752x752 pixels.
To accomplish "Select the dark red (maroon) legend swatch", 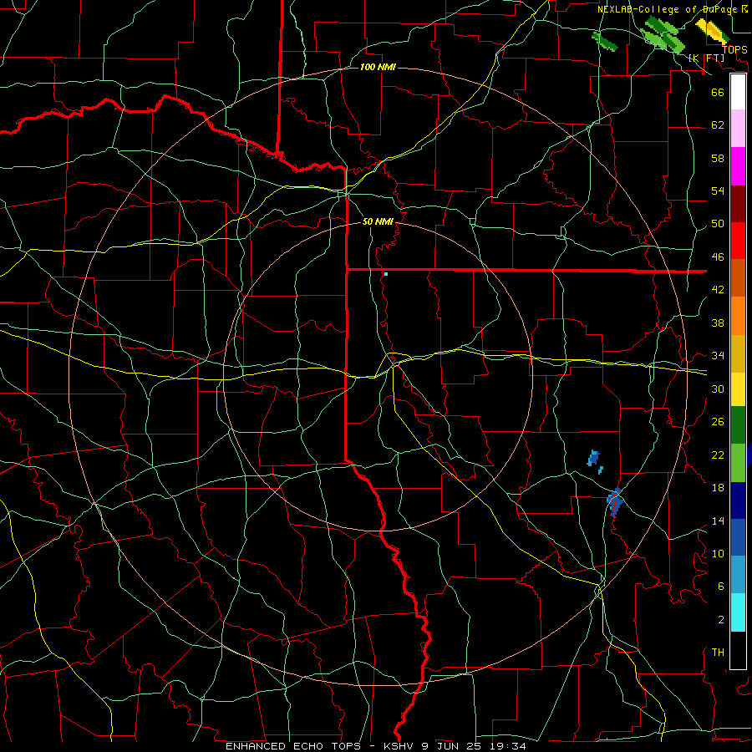I will click(738, 203).
